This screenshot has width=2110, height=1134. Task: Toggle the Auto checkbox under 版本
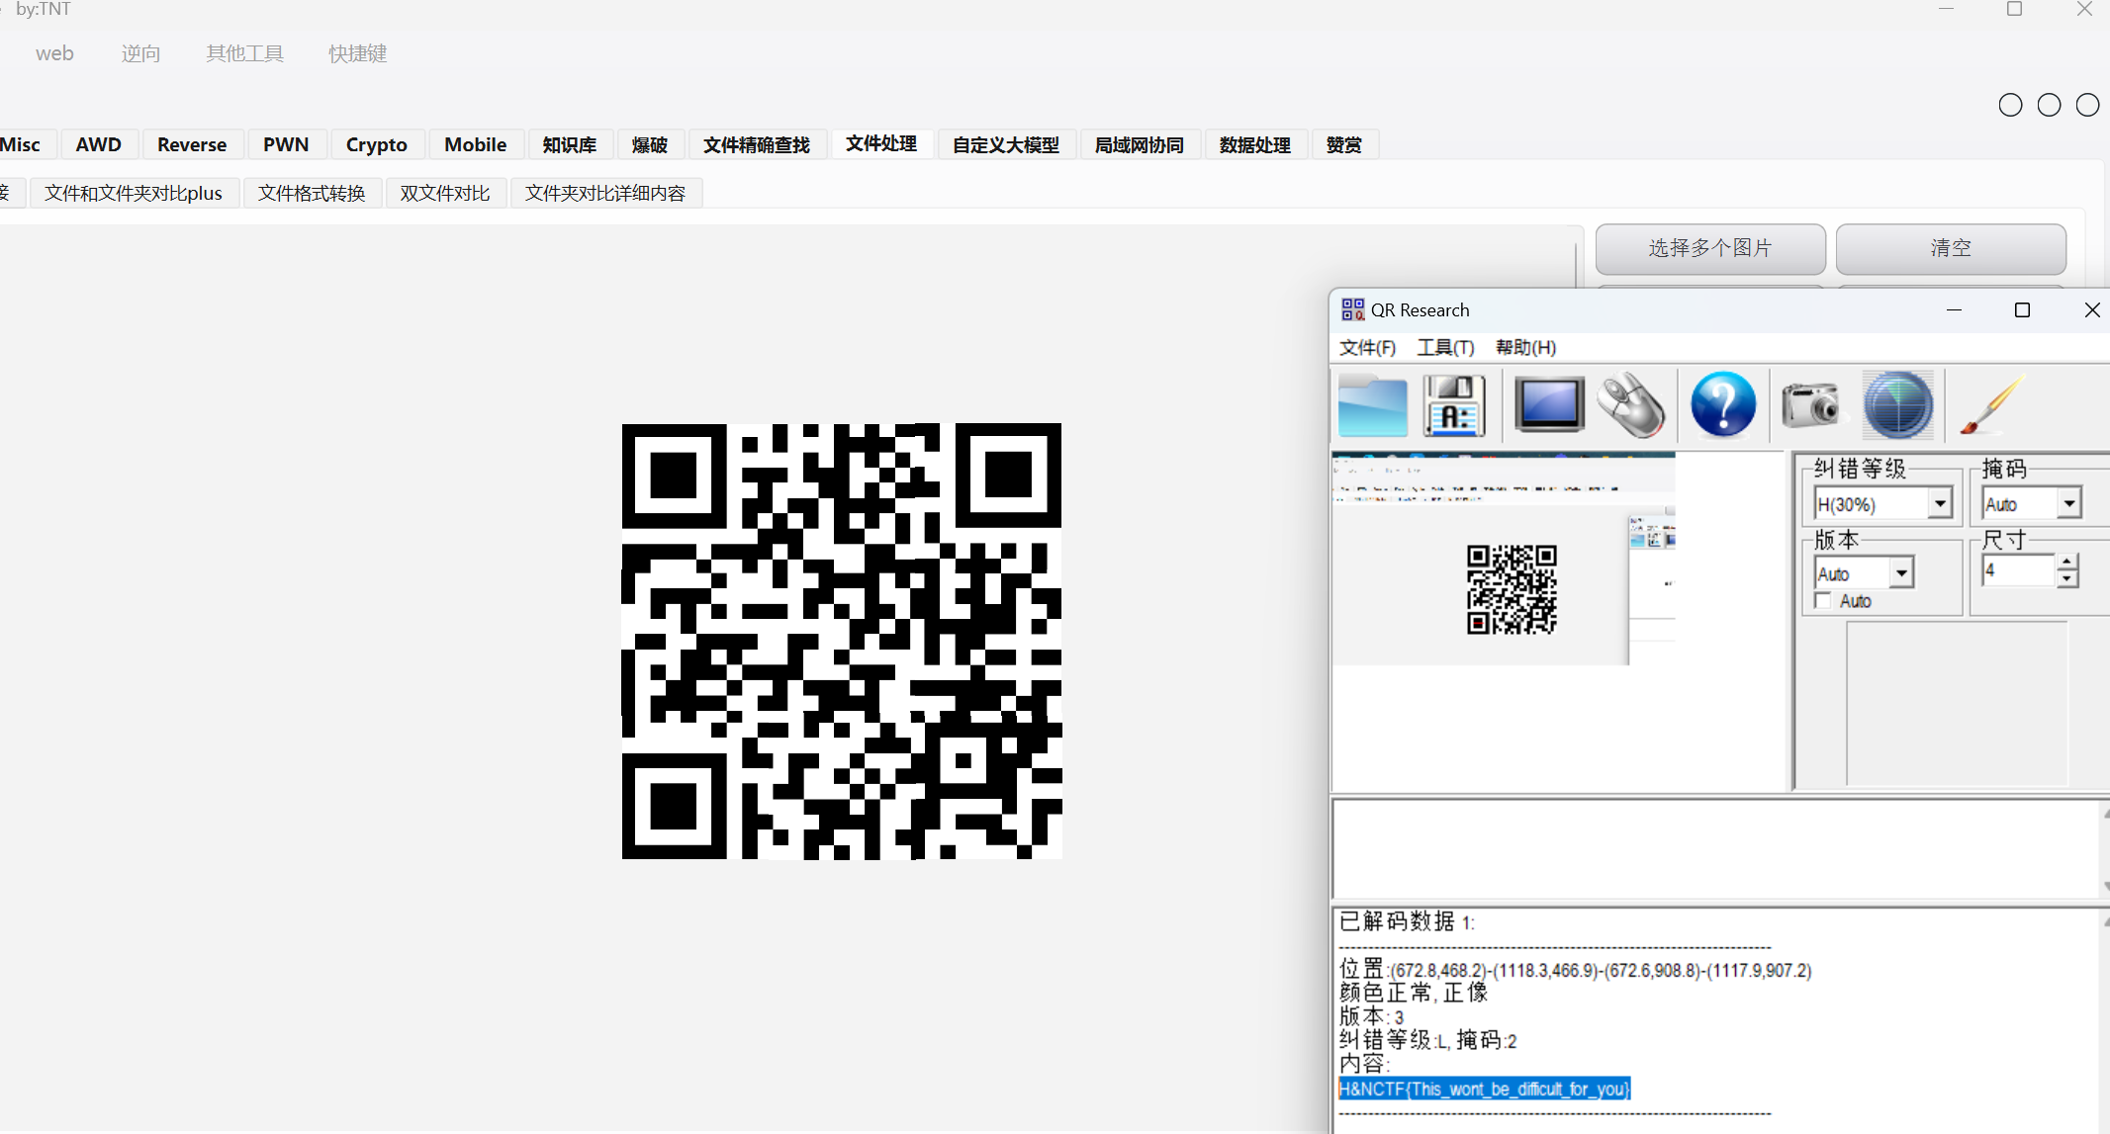point(1823,601)
